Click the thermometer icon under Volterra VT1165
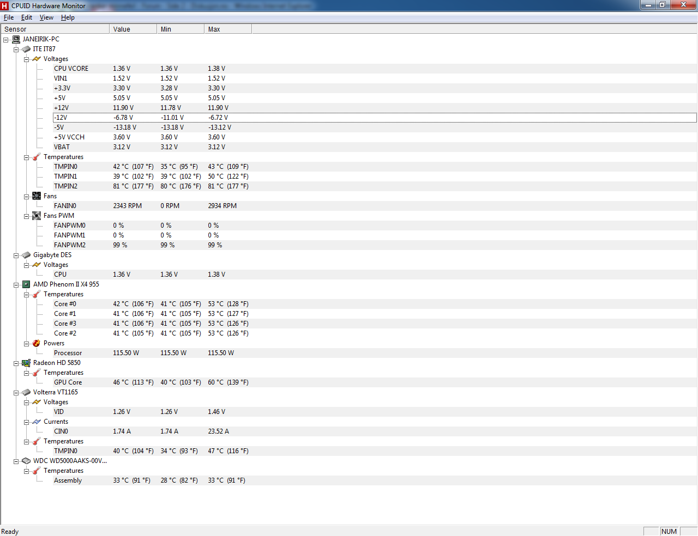The image size is (698, 536). (x=37, y=441)
